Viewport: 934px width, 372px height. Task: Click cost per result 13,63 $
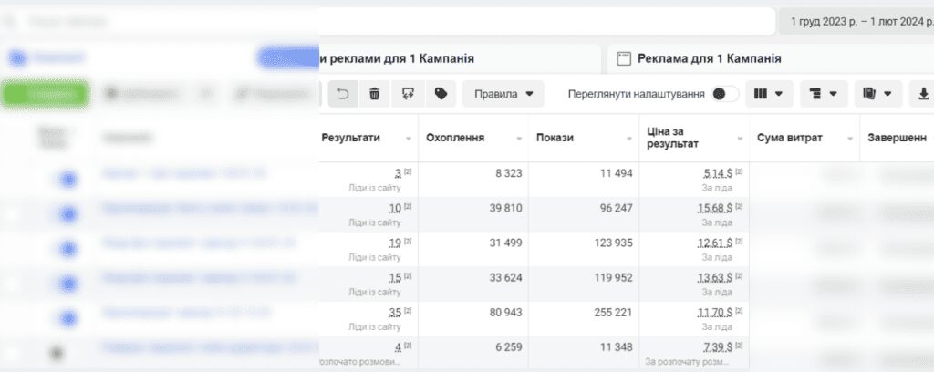pos(715,278)
